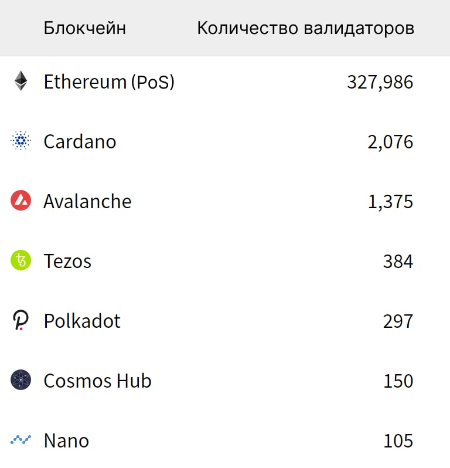Click the Cardano dotted logo icon

click(x=21, y=141)
